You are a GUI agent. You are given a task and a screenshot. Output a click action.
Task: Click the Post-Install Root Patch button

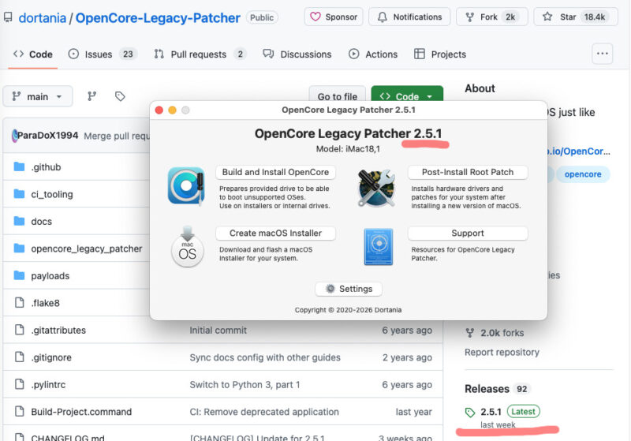[468, 172]
